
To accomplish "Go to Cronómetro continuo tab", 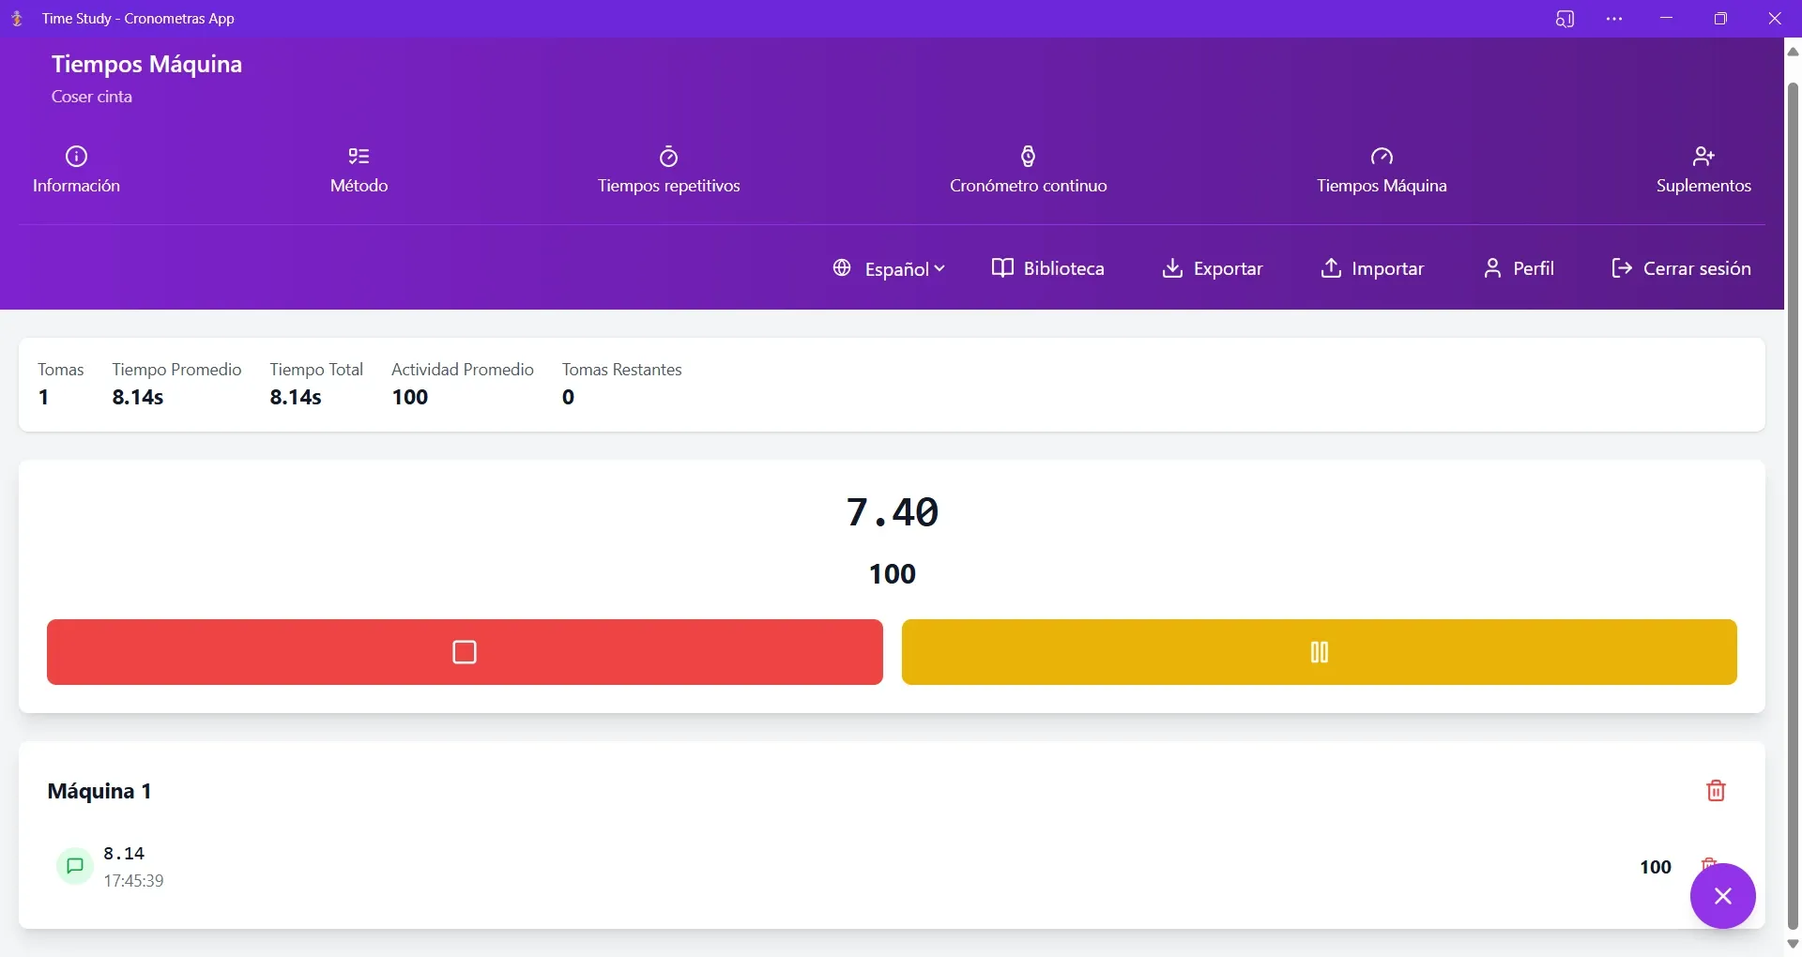I will (x=1028, y=170).
